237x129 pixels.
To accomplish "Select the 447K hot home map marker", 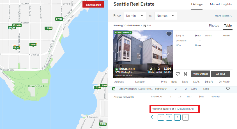I will pyautogui.click(x=16, y=48).
